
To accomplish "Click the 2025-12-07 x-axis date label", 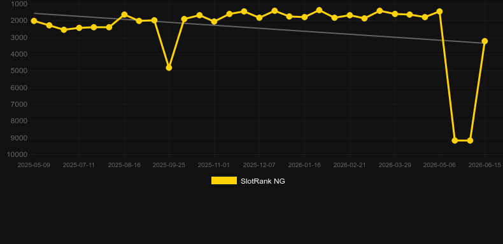I will (259, 165).
